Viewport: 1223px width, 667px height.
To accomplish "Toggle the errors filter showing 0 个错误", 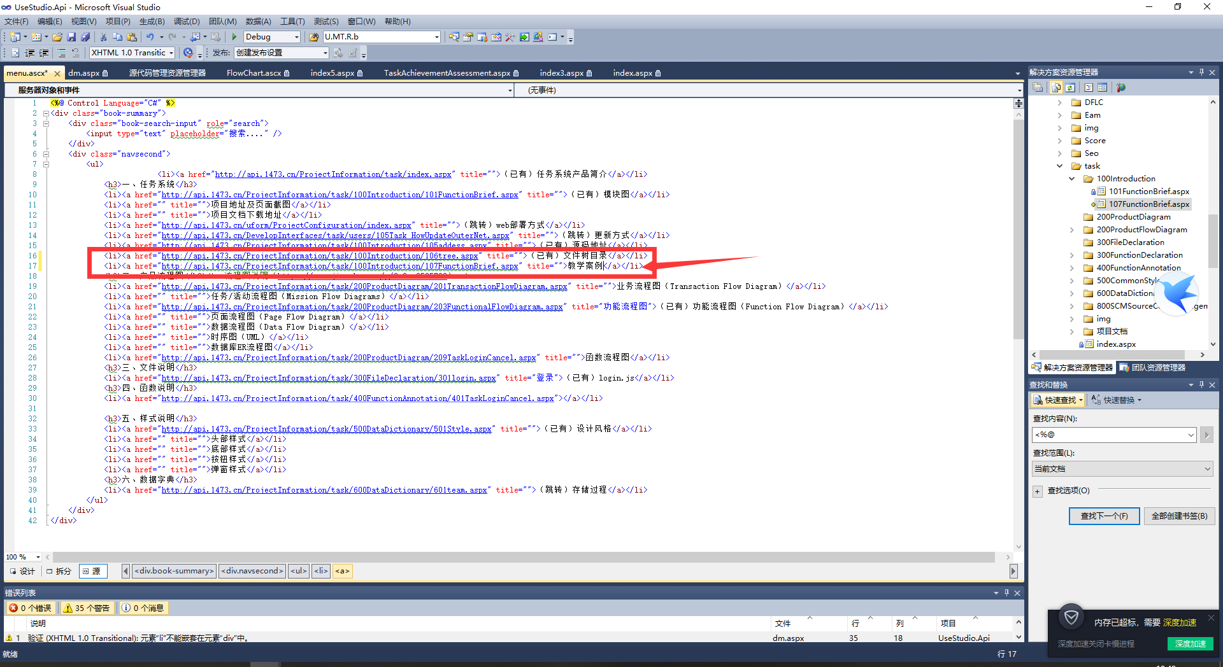I will point(31,608).
